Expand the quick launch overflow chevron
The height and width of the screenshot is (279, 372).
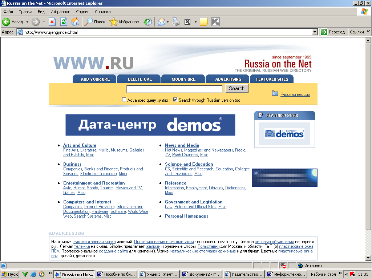[50, 273]
